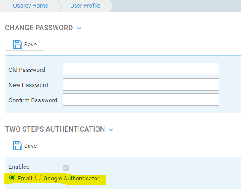This screenshot has width=241, height=196.
Task: Save the changed password
Action: (25, 44)
